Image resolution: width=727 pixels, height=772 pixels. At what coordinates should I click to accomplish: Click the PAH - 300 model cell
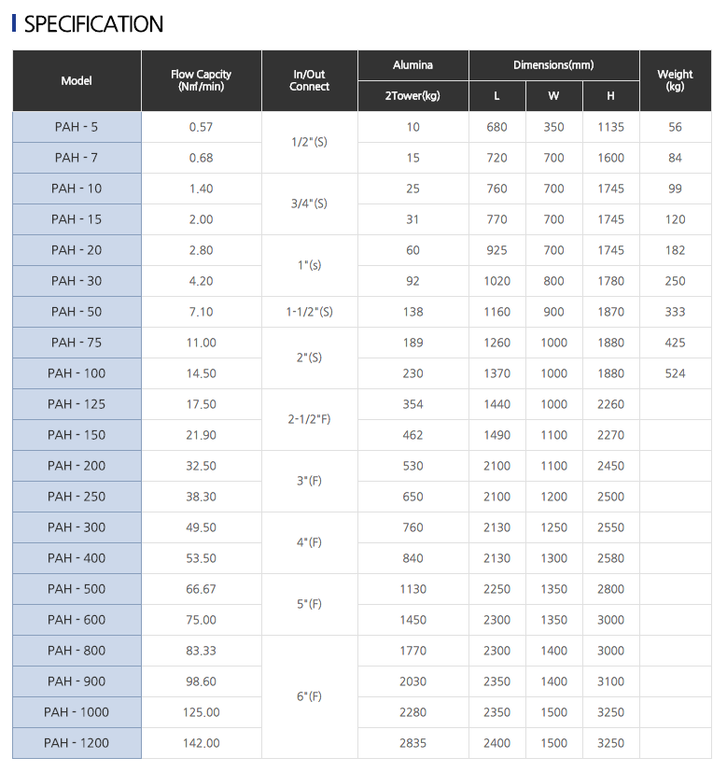click(x=77, y=527)
